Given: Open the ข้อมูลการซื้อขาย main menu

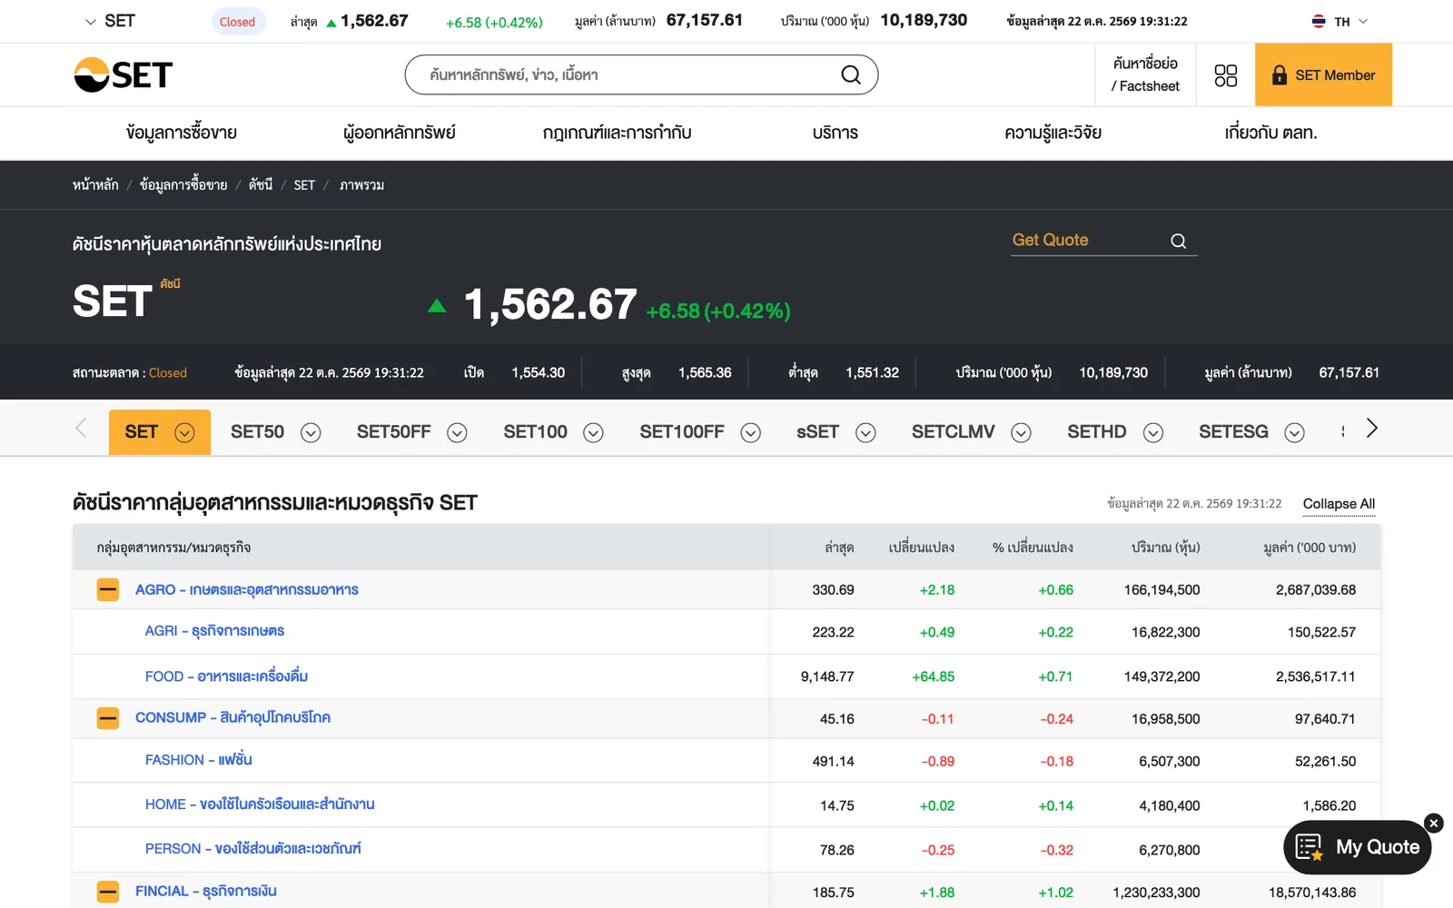Looking at the screenshot, I should [x=182, y=133].
